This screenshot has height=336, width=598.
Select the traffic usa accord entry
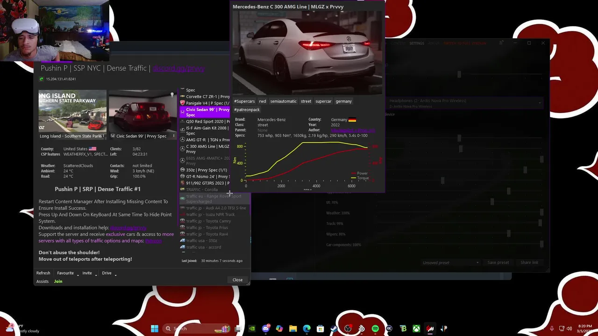(x=215, y=247)
